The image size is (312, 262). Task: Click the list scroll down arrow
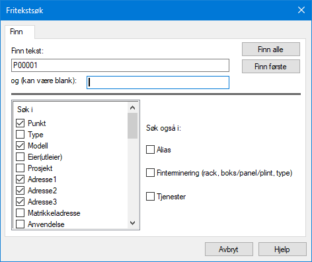pos(132,223)
